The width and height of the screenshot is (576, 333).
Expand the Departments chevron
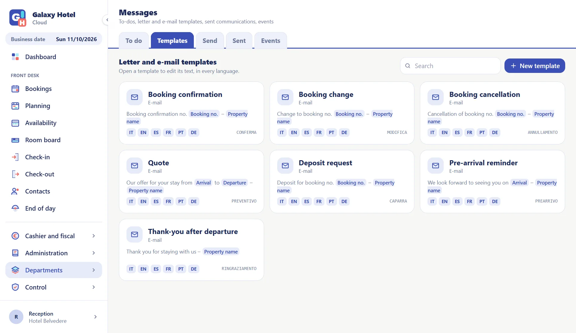tap(94, 270)
